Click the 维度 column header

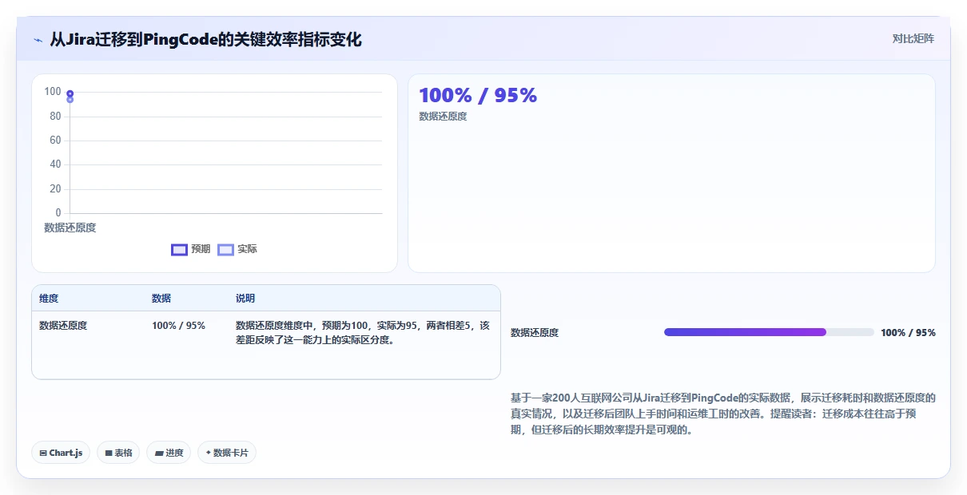(x=49, y=299)
